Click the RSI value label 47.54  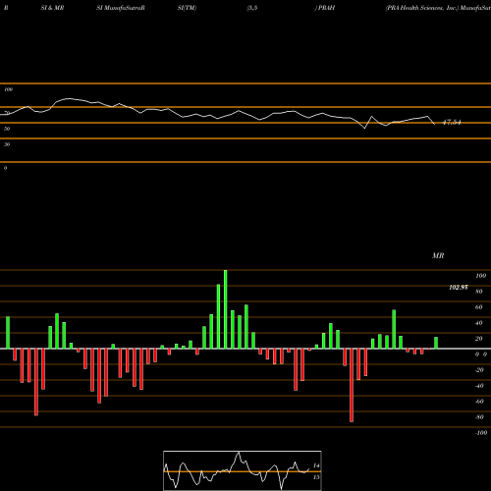click(x=452, y=123)
